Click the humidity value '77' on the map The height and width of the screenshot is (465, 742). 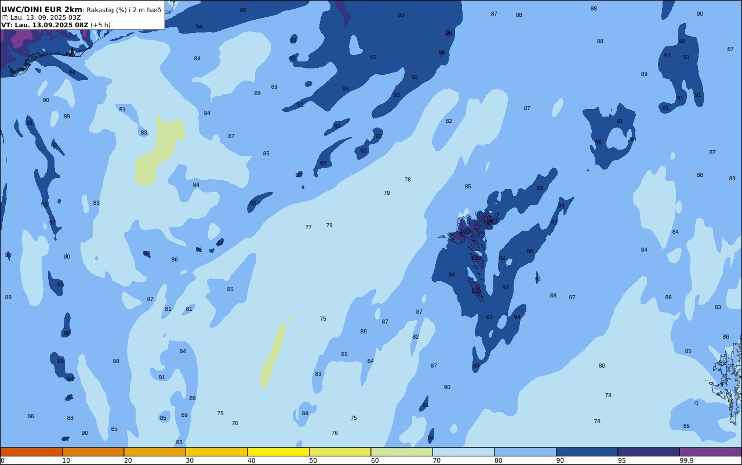(x=308, y=227)
